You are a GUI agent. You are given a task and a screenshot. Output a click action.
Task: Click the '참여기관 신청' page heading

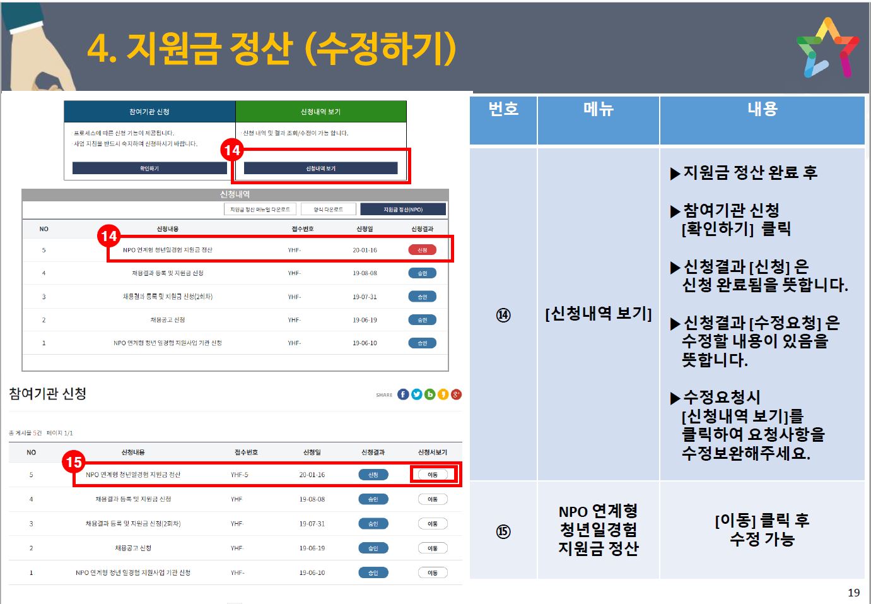tap(48, 394)
